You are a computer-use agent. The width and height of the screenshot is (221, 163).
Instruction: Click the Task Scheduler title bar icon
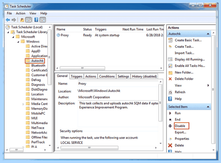click(6, 6)
